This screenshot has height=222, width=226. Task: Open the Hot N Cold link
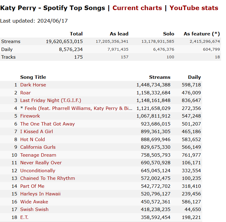point(32,140)
